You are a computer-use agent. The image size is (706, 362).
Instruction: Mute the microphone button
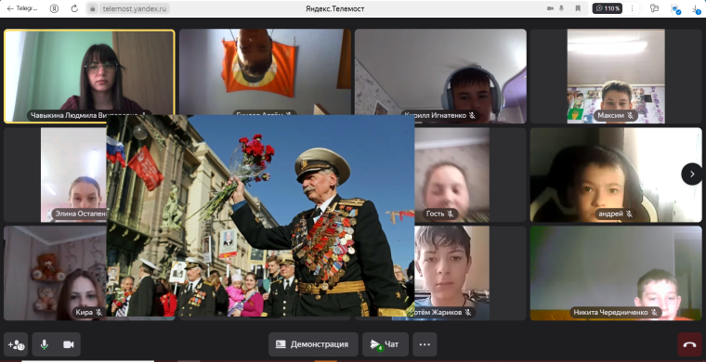coord(45,344)
